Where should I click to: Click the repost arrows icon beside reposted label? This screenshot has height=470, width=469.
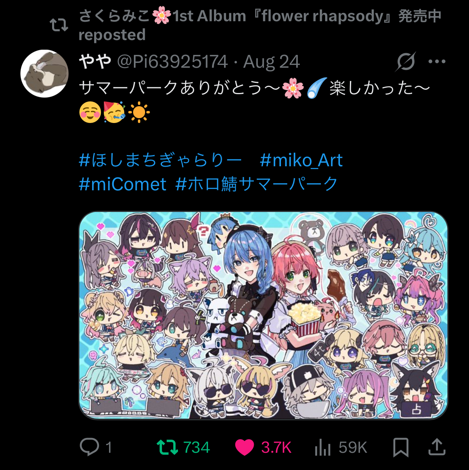click(59, 25)
